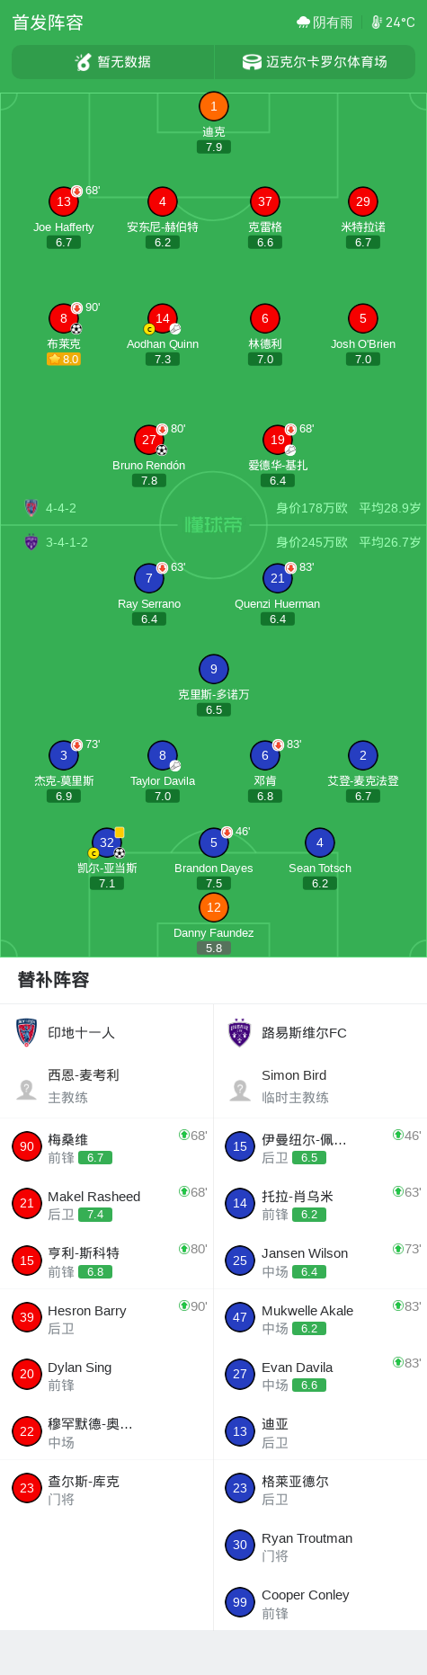Open the cloudy-rain weather icon
Image resolution: width=427 pixels, height=1675 pixels.
coord(303,22)
